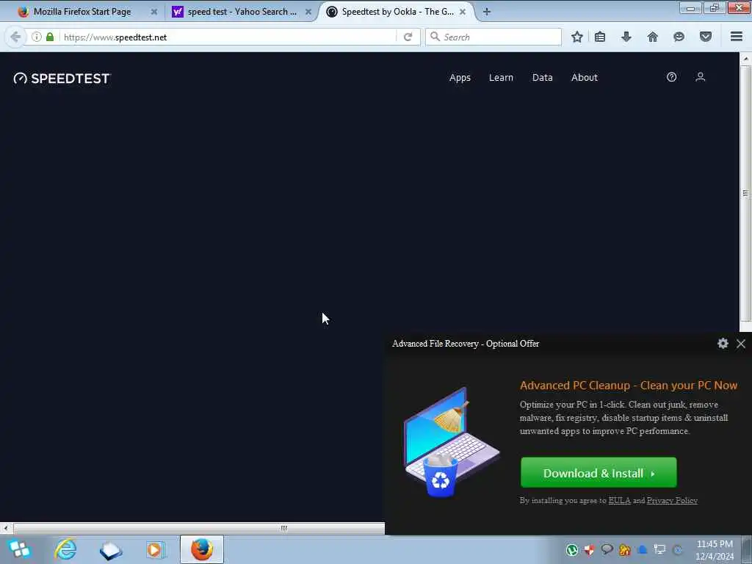This screenshot has width=752, height=564.
Task: Select Firefox in the taskbar
Action: pyautogui.click(x=202, y=549)
